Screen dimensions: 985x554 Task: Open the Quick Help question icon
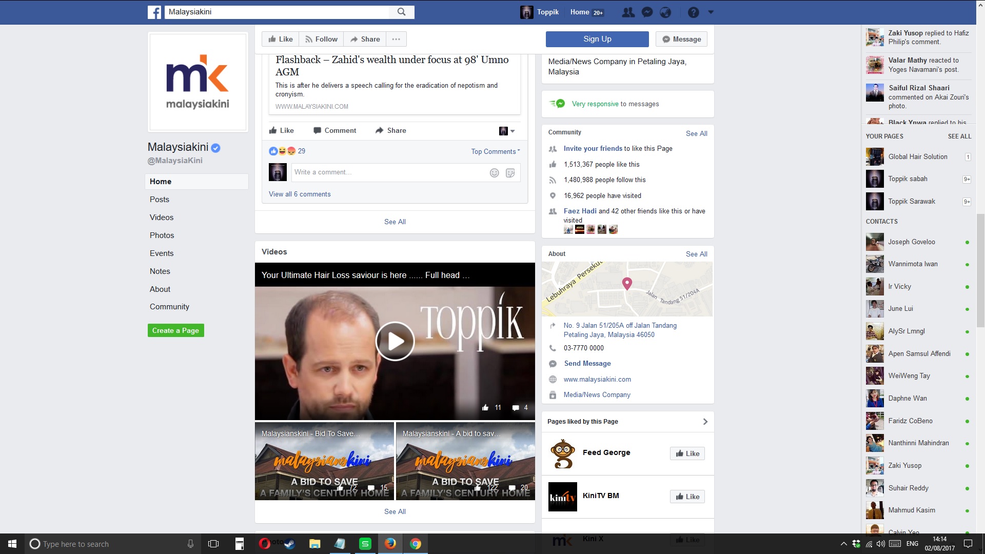[693, 12]
